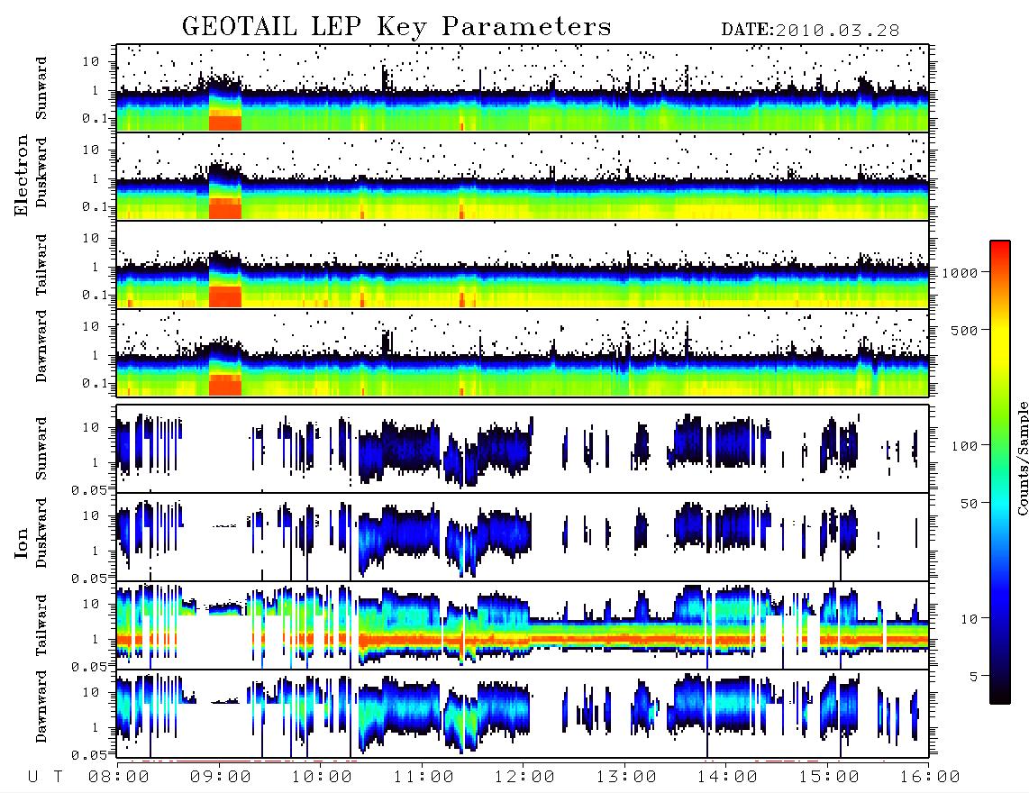Click the 15:00 time tick label

coord(829,777)
